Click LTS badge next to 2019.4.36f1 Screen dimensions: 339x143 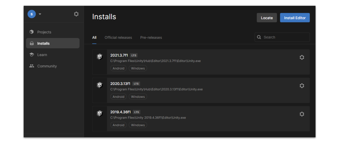click(136, 112)
